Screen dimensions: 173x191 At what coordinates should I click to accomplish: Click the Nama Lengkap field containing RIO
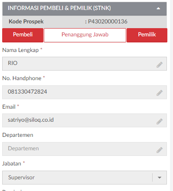click(85, 64)
